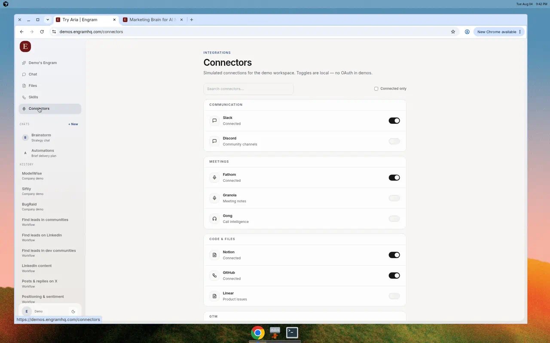The height and width of the screenshot is (343, 550).
Task: Click the top-left system menu icon
Action: point(6,4)
